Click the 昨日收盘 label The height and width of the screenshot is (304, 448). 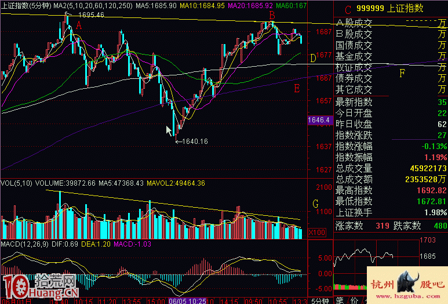354,124
